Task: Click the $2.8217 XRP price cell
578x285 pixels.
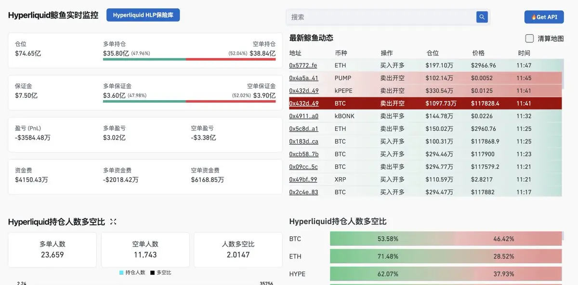Action: (x=482, y=180)
